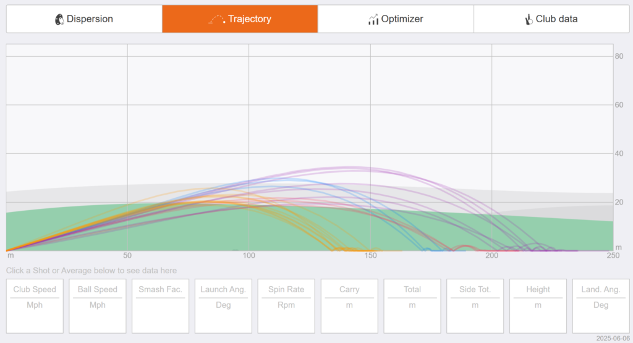
Task: Click the Club data golf club icon
Action: pos(529,19)
